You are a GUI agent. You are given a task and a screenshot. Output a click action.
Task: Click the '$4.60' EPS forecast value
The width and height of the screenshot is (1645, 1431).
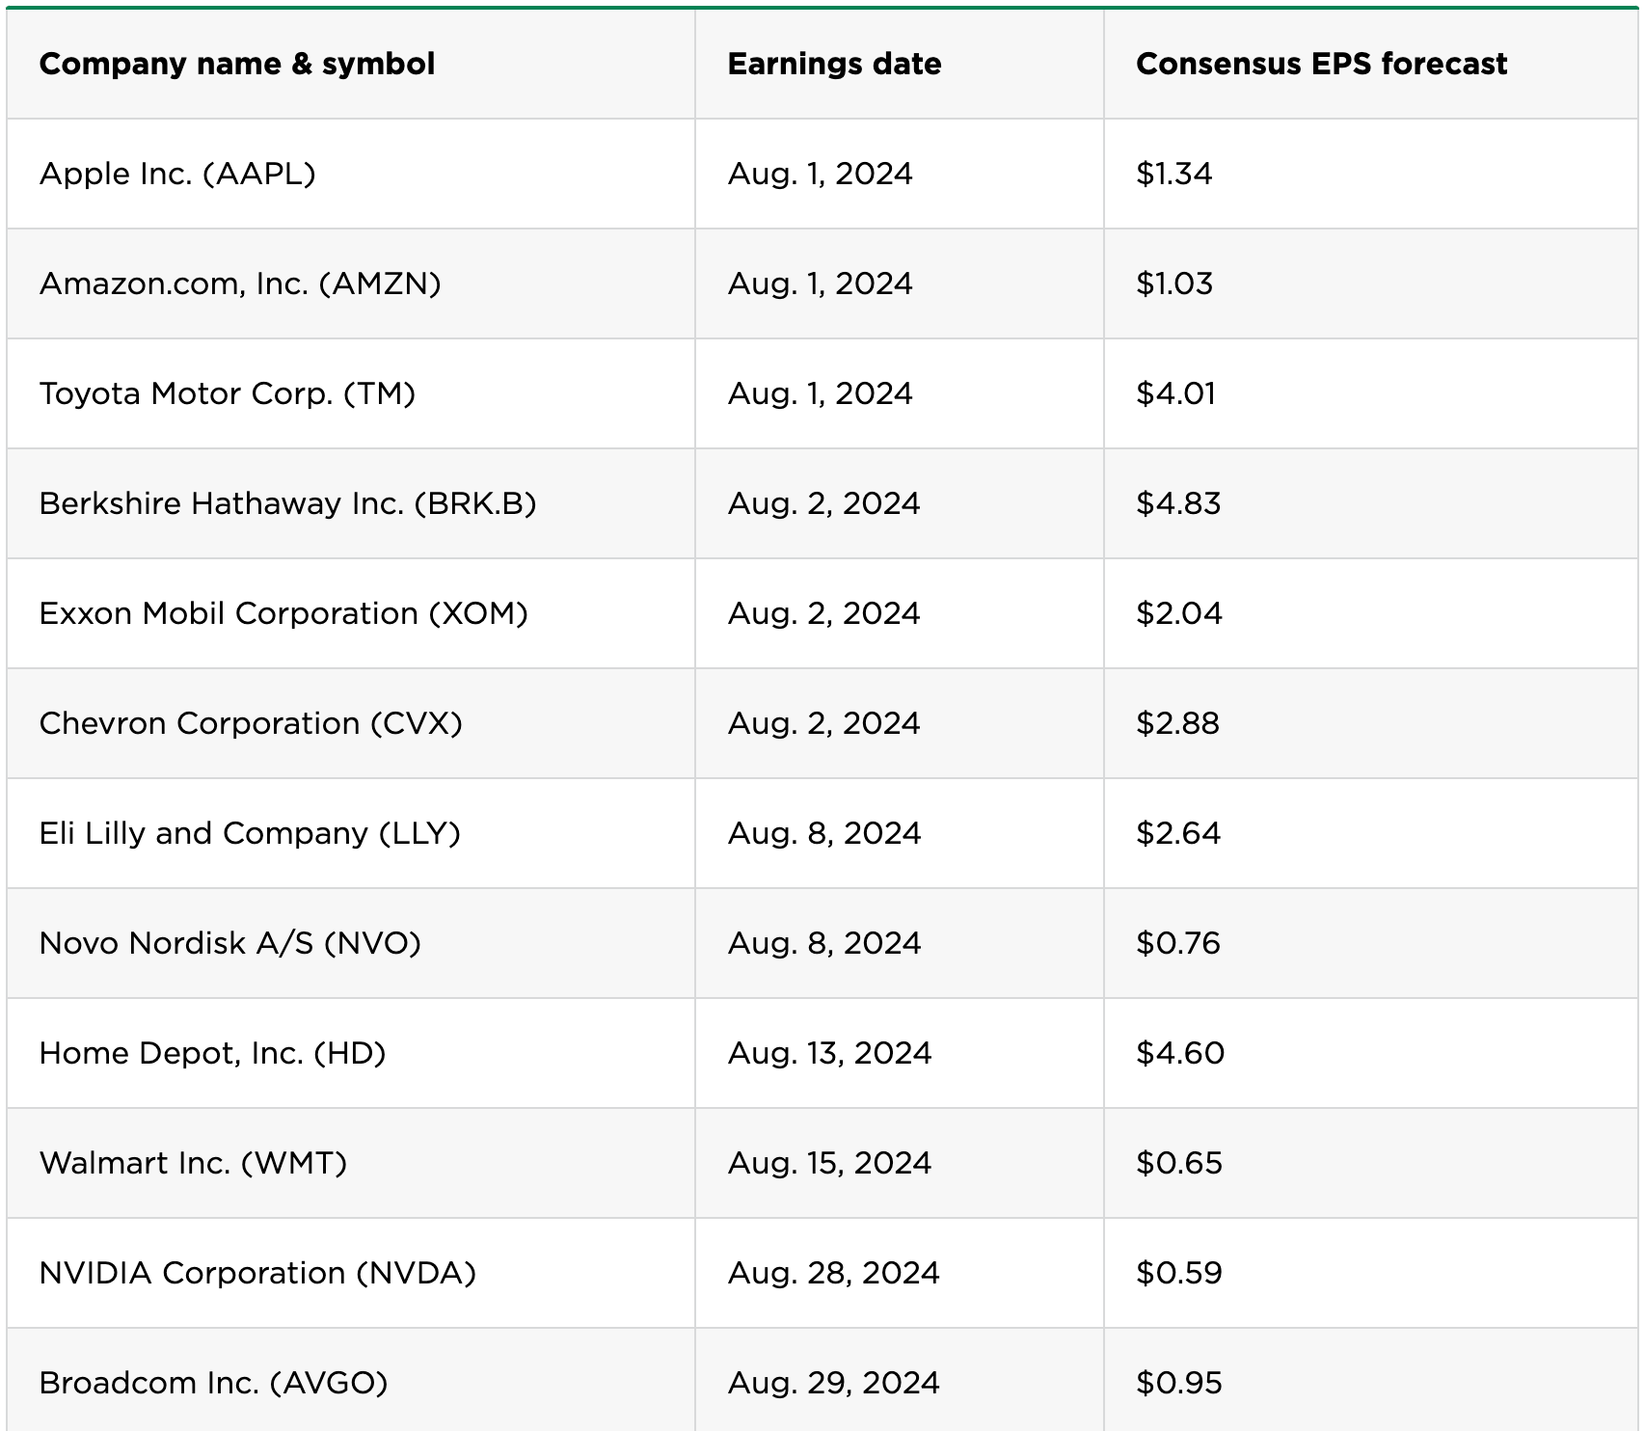click(x=1180, y=1053)
